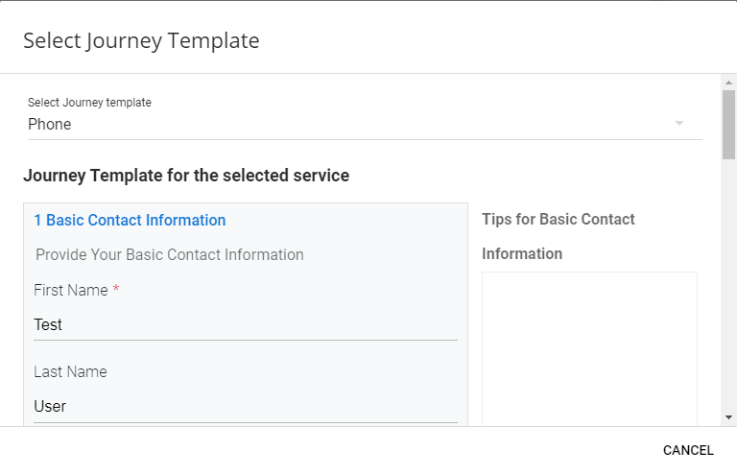This screenshot has width=737, height=475.
Task: Click the First Name label
Action: [71, 290]
